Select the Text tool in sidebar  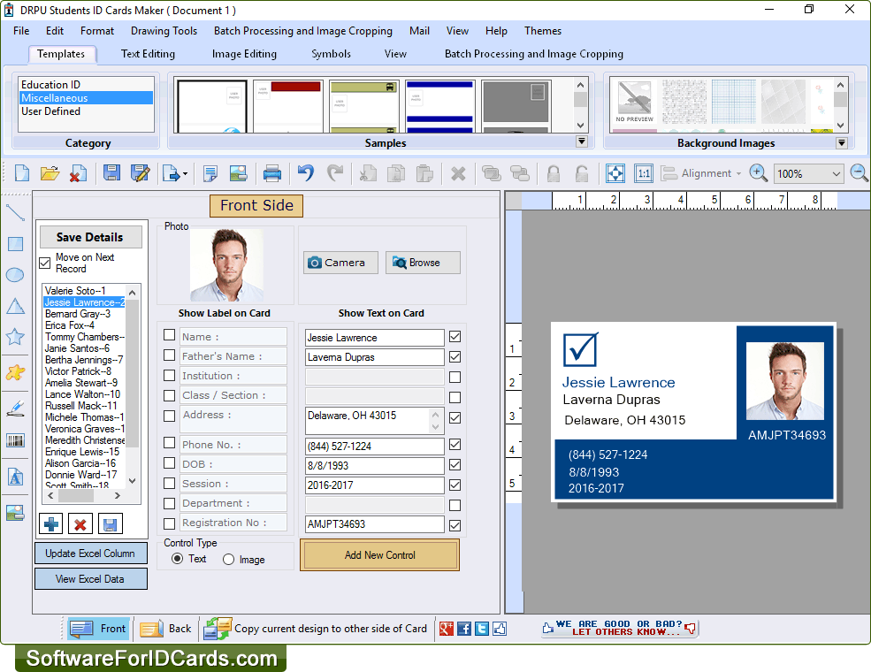(15, 477)
